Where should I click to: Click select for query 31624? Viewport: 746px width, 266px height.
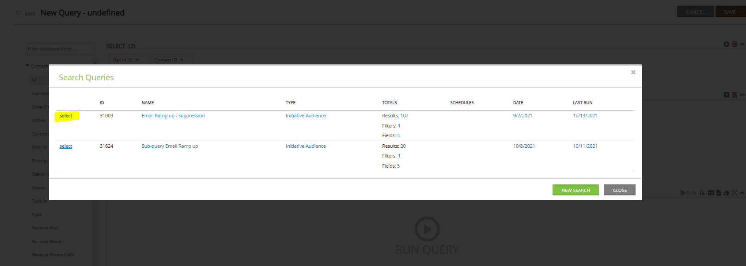click(x=66, y=146)
